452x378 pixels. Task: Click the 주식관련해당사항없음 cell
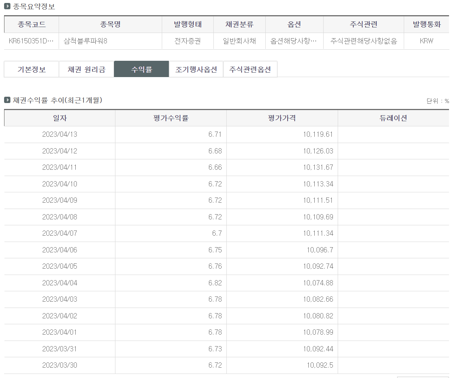coord(364,41)
